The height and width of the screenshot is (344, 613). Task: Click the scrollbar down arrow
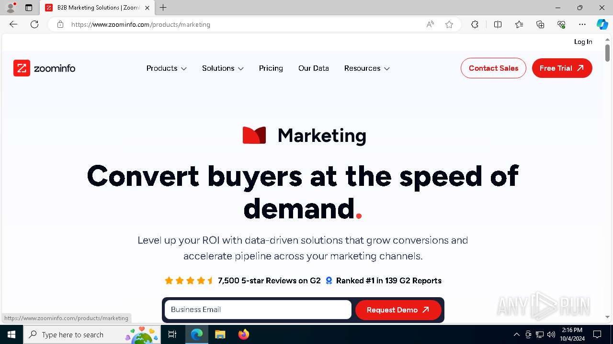point(607,317)
